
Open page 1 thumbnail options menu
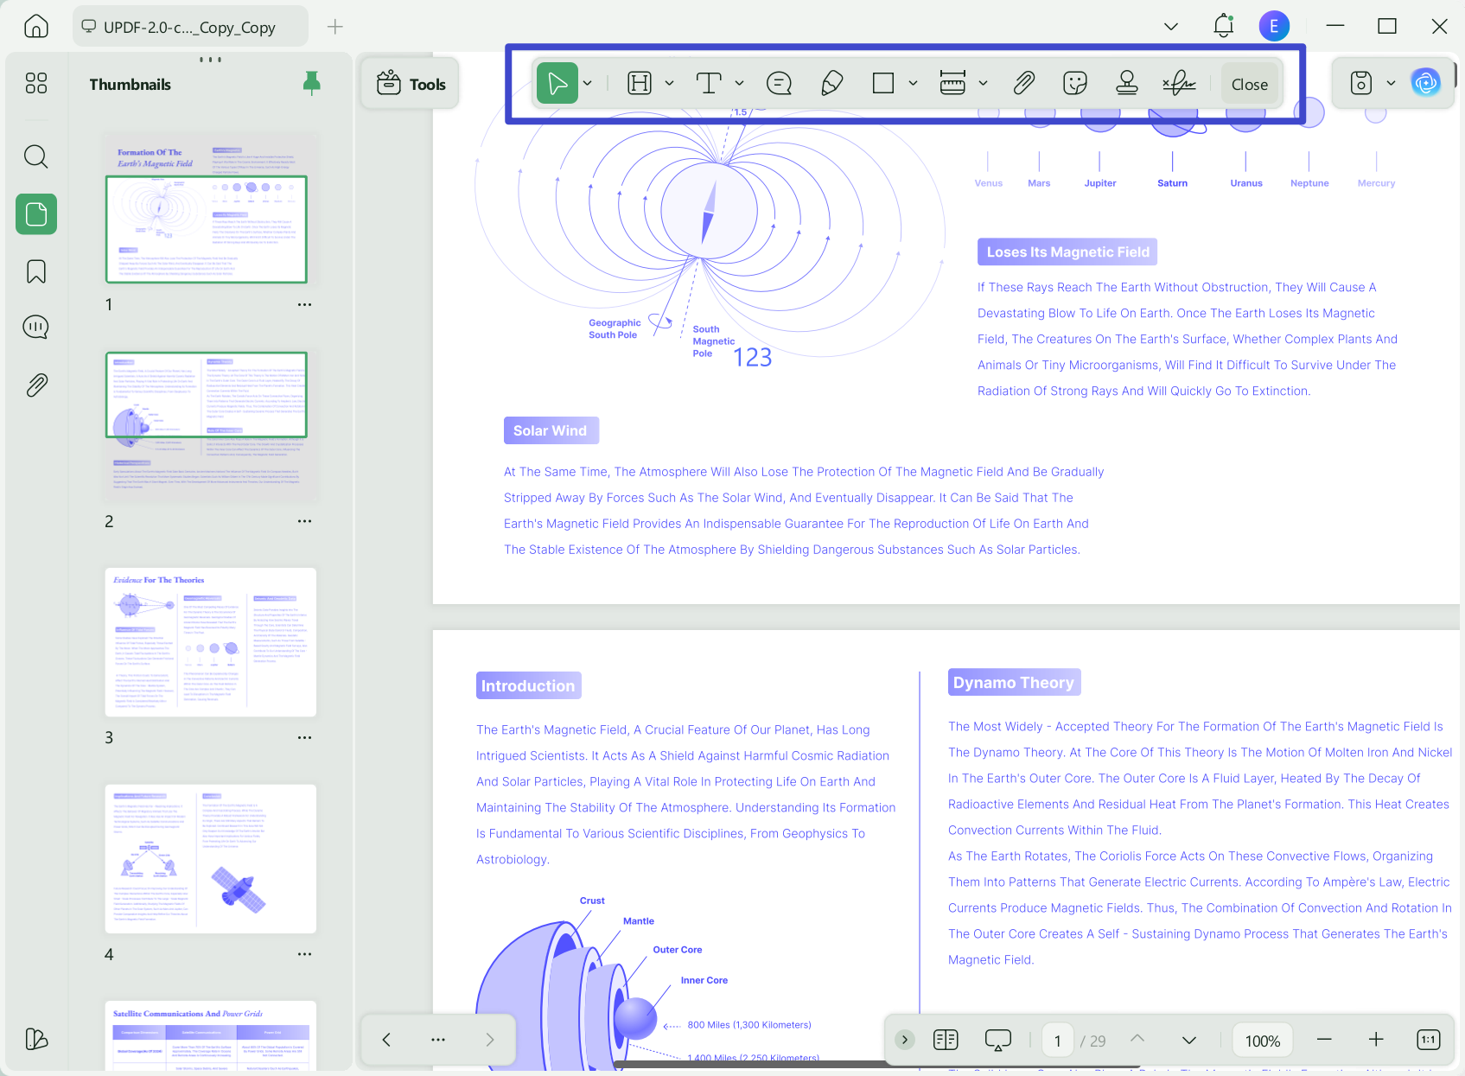point(304,304)
